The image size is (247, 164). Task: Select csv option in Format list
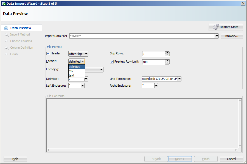tap(77, 71)
